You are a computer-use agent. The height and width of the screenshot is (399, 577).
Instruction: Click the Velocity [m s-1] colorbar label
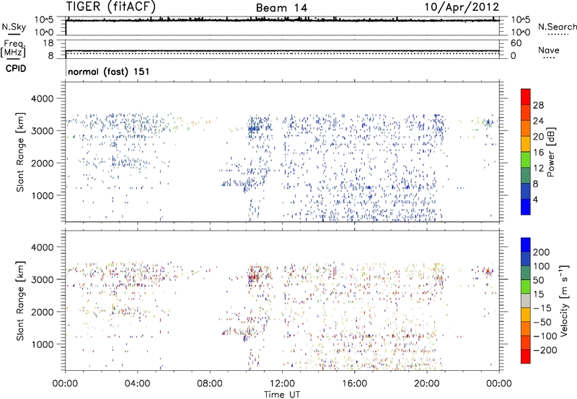click(x=564, y=300)
